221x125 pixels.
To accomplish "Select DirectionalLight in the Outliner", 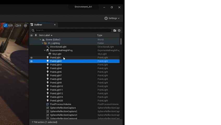I will [x=58, y=47].
